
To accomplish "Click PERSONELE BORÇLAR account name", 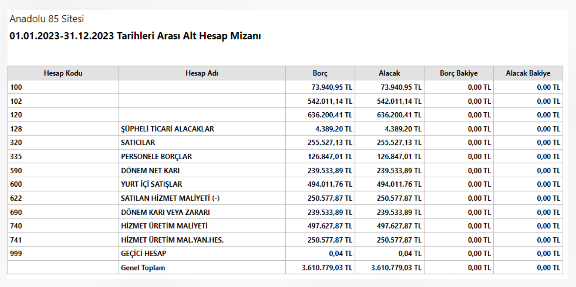I will coord(156,157).
